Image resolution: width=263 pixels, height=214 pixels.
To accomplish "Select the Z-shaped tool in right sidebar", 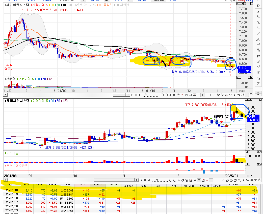I will (258, 84).
